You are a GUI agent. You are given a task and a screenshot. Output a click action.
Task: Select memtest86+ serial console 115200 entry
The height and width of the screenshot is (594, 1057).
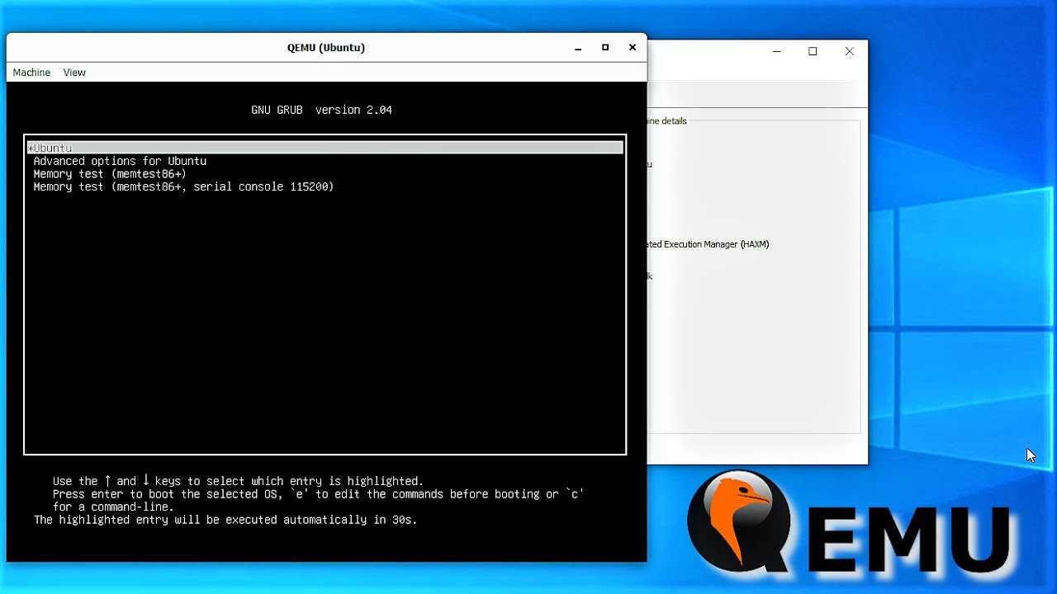(x=183, y=187)
